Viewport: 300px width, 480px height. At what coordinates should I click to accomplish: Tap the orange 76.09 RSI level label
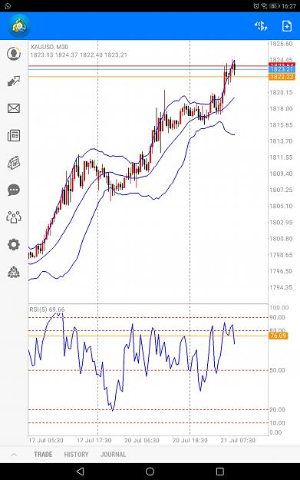click(279, 336)
